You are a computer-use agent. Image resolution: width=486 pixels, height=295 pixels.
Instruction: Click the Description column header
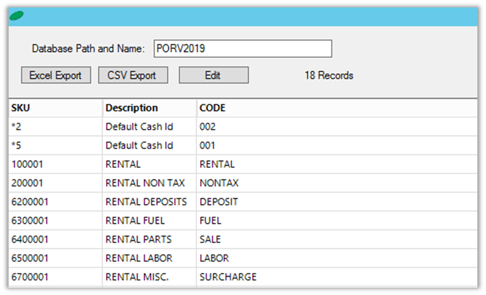[x=149, y=108]
